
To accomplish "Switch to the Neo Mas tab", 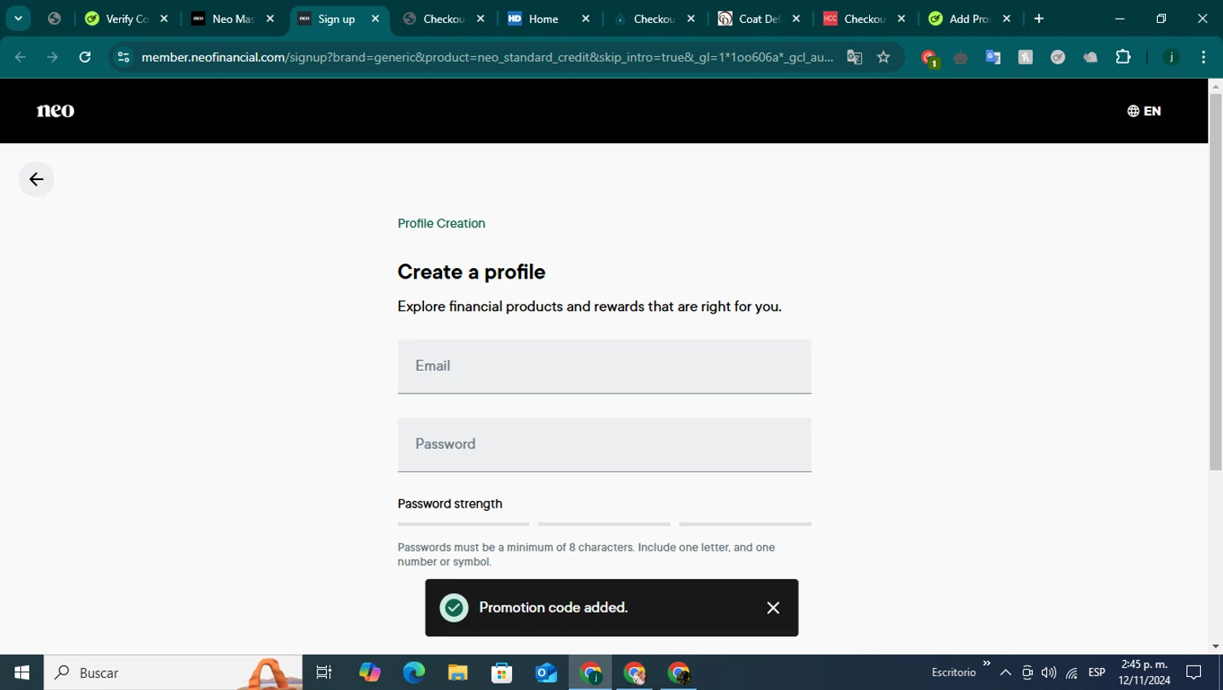I will [x=232, y=19].
